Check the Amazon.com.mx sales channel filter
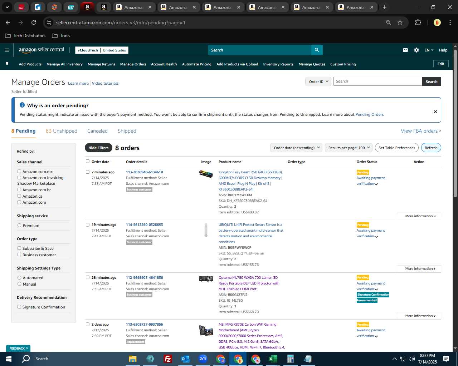The height and width of the screenshot is (366, 458). (19, 171)
